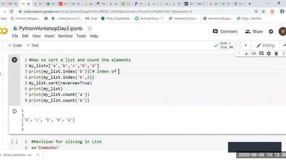Open Edit menu
Screen dimensions: 286x160
point(25,36)
